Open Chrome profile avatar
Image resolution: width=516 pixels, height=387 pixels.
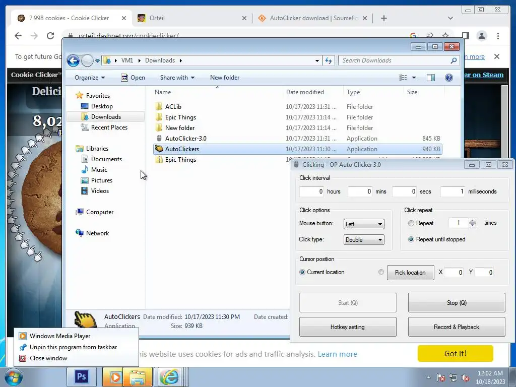(481, 36)
